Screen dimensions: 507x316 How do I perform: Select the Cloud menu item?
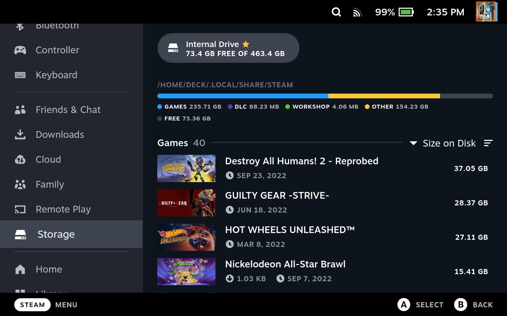pos(71,160)
